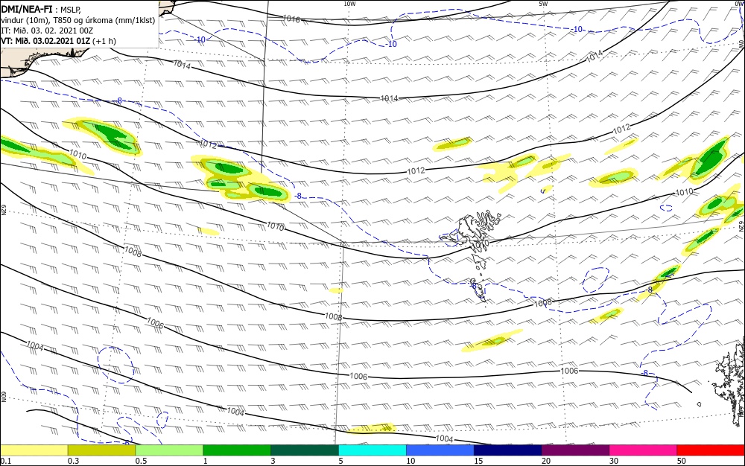Click the cyan 5–10 legend swatch
Screen dimensions: 745x466
372,450
